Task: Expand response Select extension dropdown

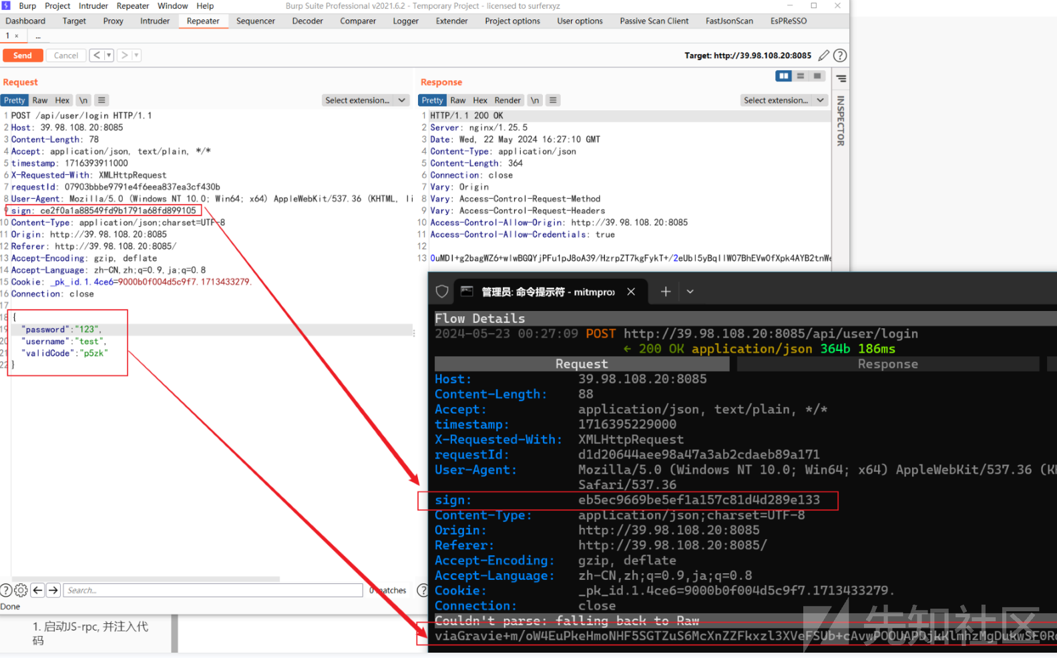Action: click(784, 100)
